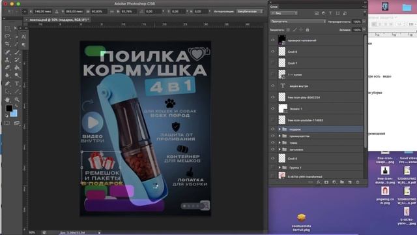The image size is (417, 235).
Task: Hide the Слой 8 layer
Action: [x=272, y=52]
